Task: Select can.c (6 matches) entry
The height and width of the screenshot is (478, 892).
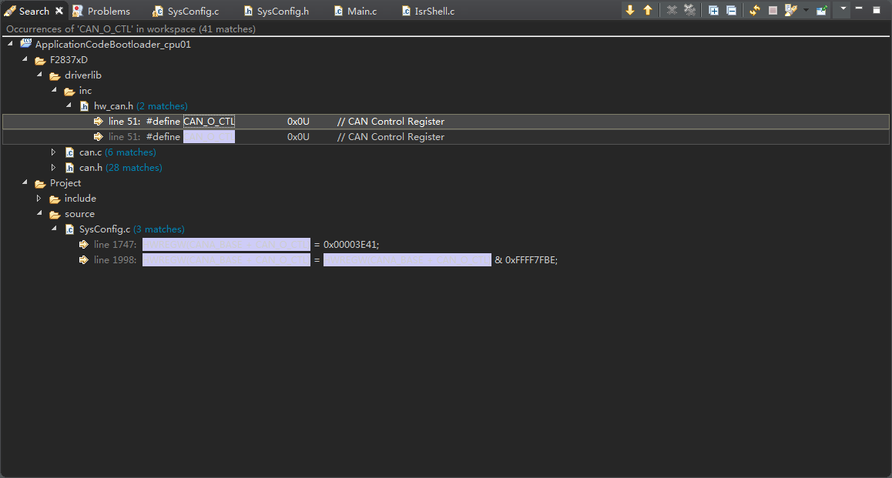Action: click(117, 152)
